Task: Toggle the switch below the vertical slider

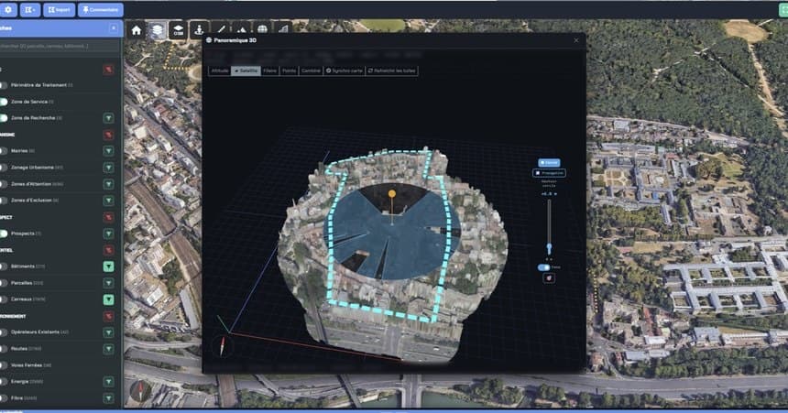Action: [x=543, y=267]
